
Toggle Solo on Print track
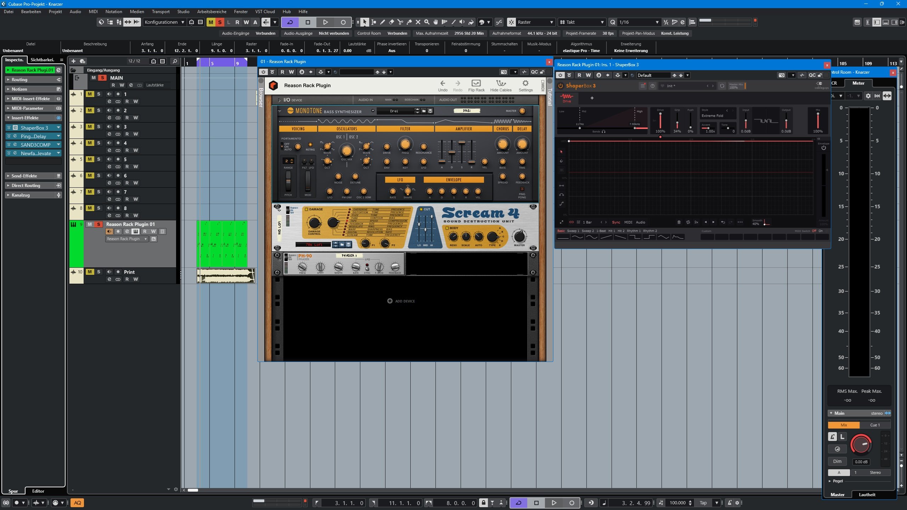click(x=98, y=272)
